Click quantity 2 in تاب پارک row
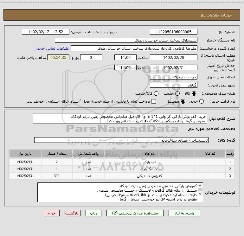Screen dimensions: 244x236 point(57,162)
